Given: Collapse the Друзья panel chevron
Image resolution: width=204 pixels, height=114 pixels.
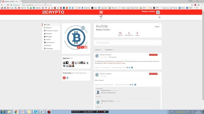Looking at the screenshot, I should (x=88, y=58).
